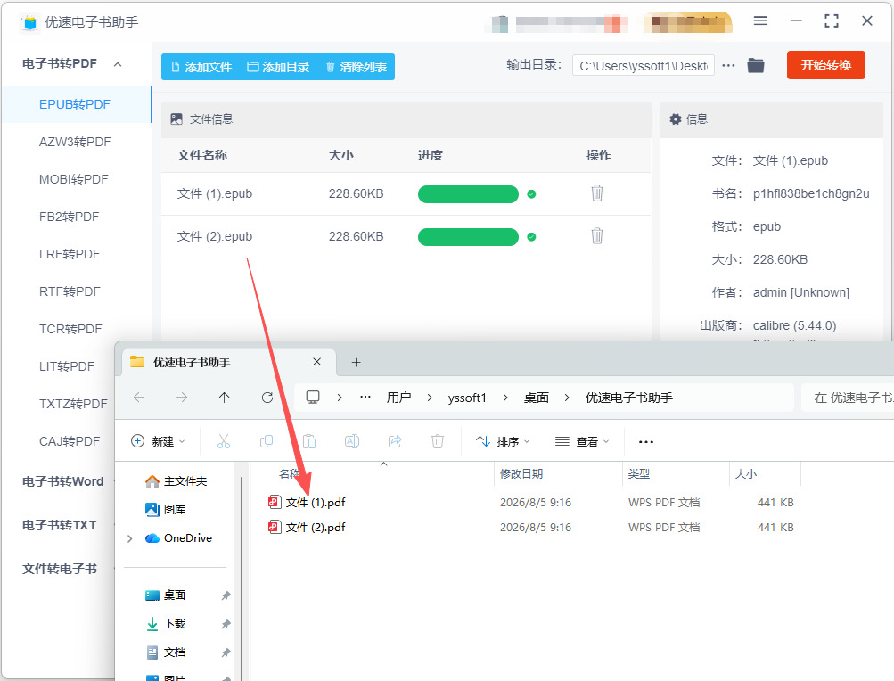Click the 文件 (2).pdf file icon
This screenshot has height=681, width=894.
pos(275,527)
